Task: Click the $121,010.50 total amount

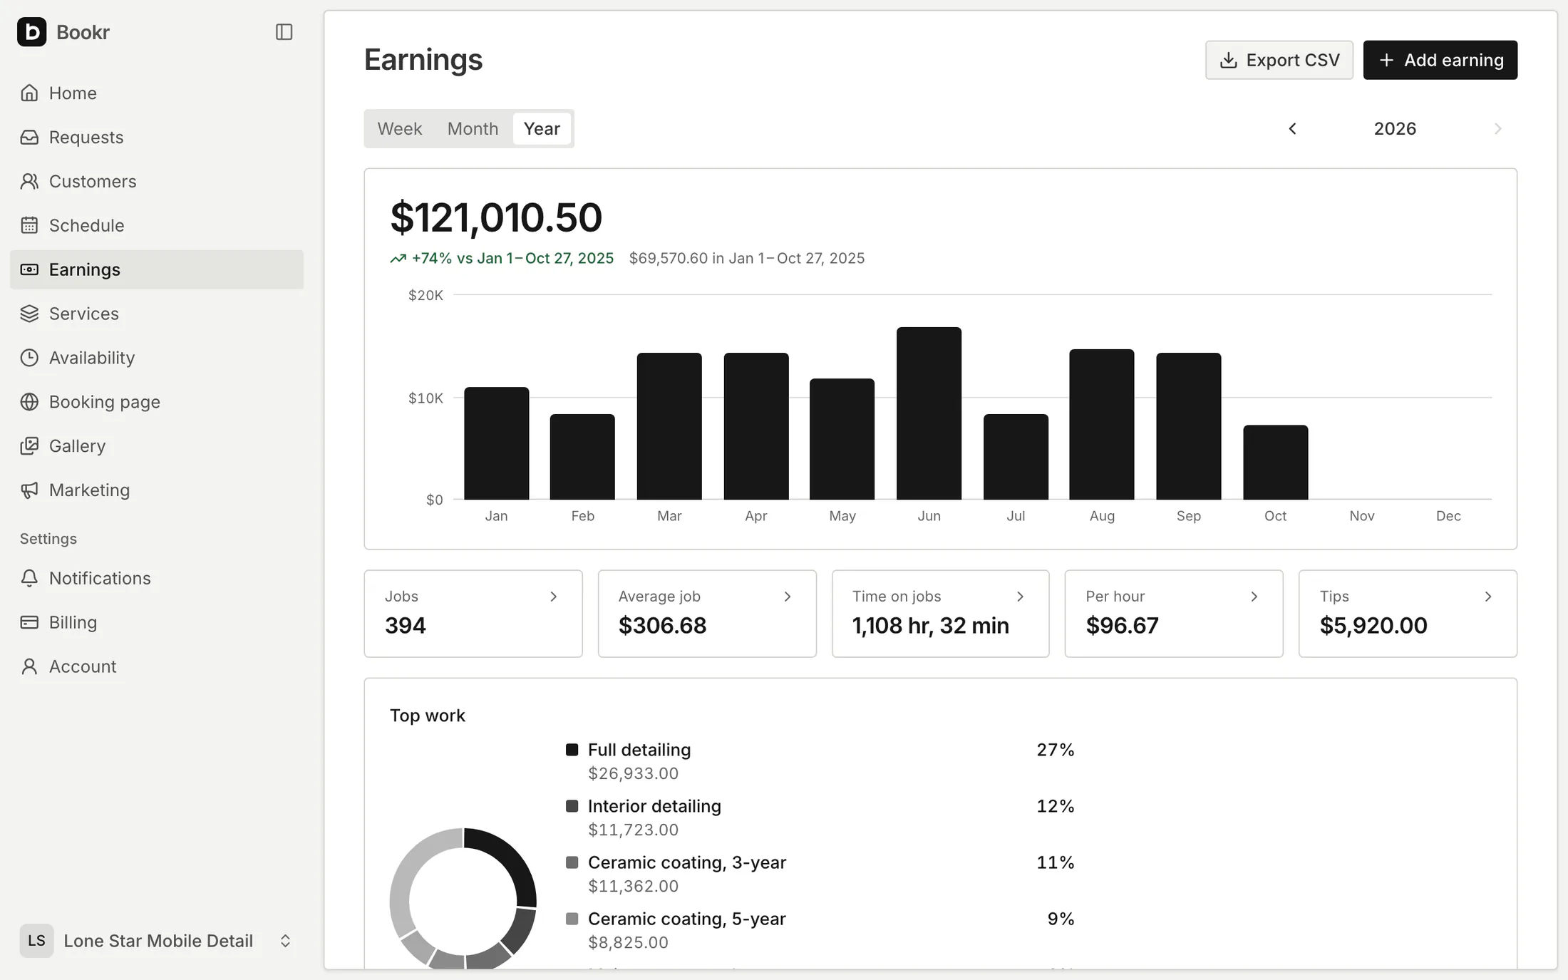Action: click(x=496, y=217)
